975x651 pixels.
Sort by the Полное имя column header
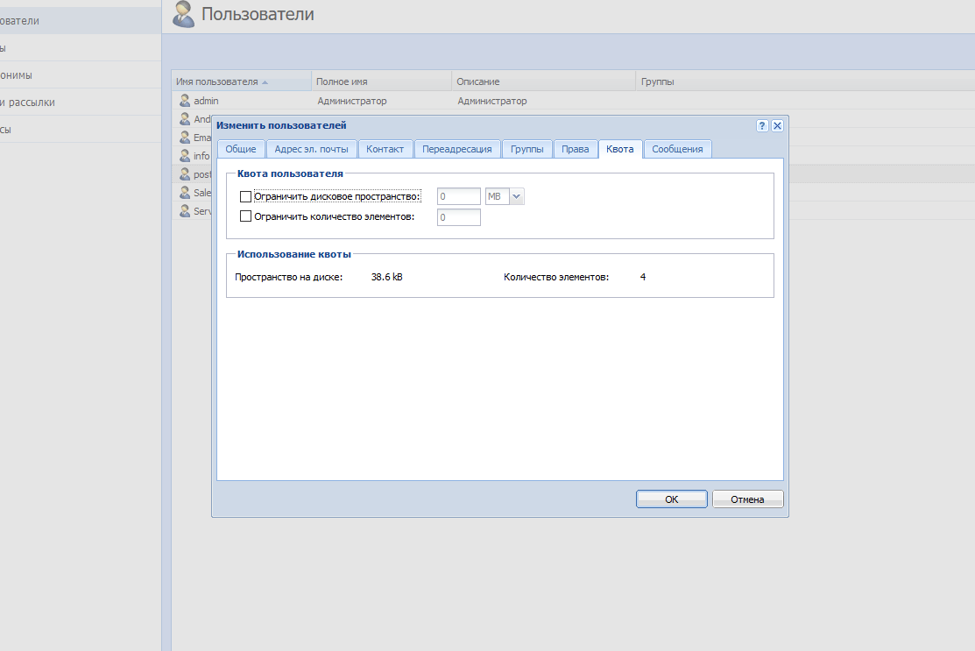point(342,81)
